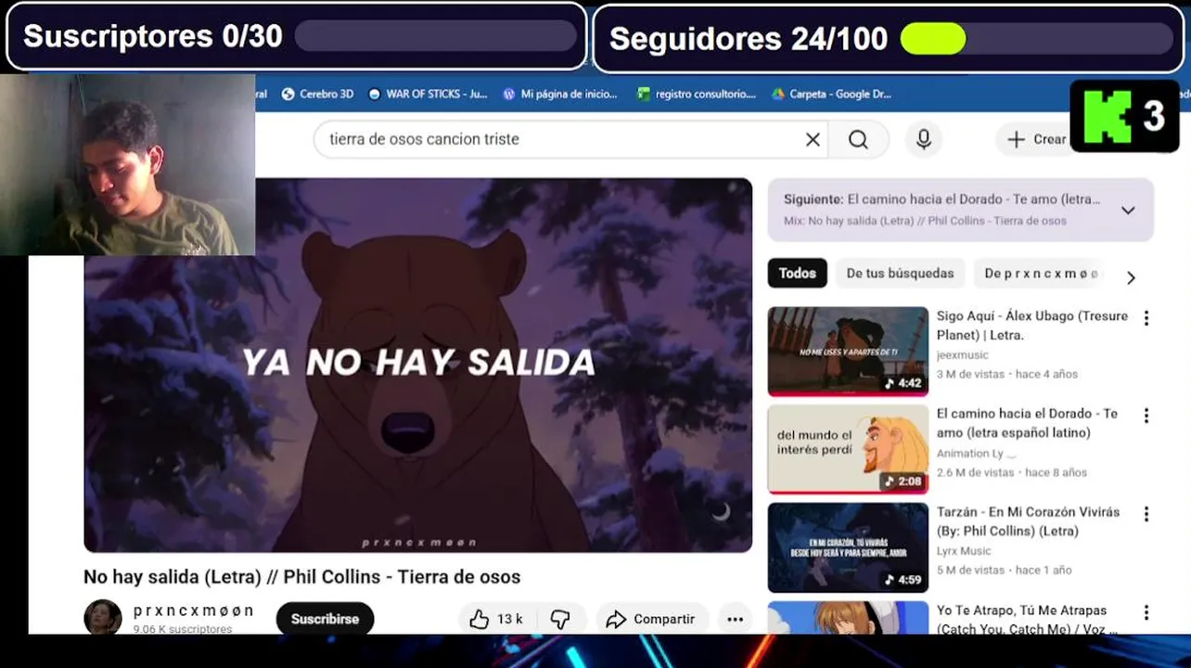Open the Crear menu
Screen dimensions: 1191x668
click(x=1036, y=139)
